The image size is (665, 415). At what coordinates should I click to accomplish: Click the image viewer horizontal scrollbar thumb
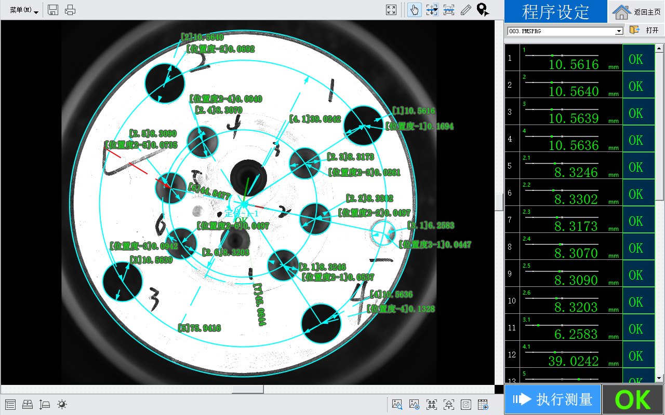point(247,389)
